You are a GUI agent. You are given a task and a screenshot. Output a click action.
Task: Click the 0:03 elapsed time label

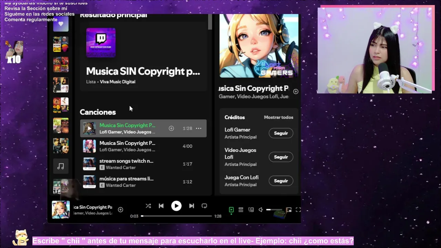(134, 216)
